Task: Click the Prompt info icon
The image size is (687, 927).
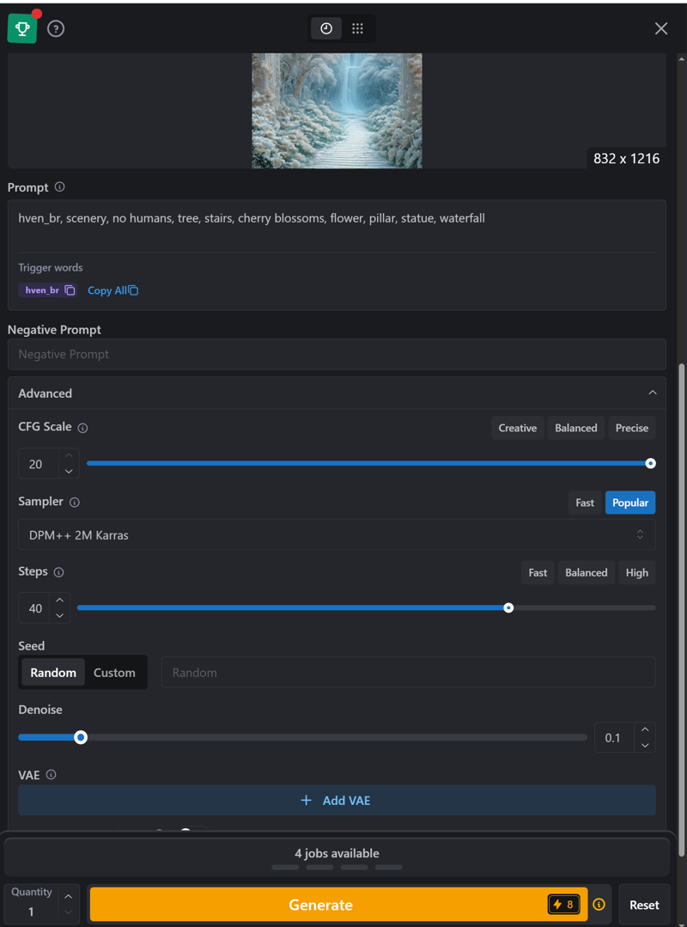Action: 59,187
